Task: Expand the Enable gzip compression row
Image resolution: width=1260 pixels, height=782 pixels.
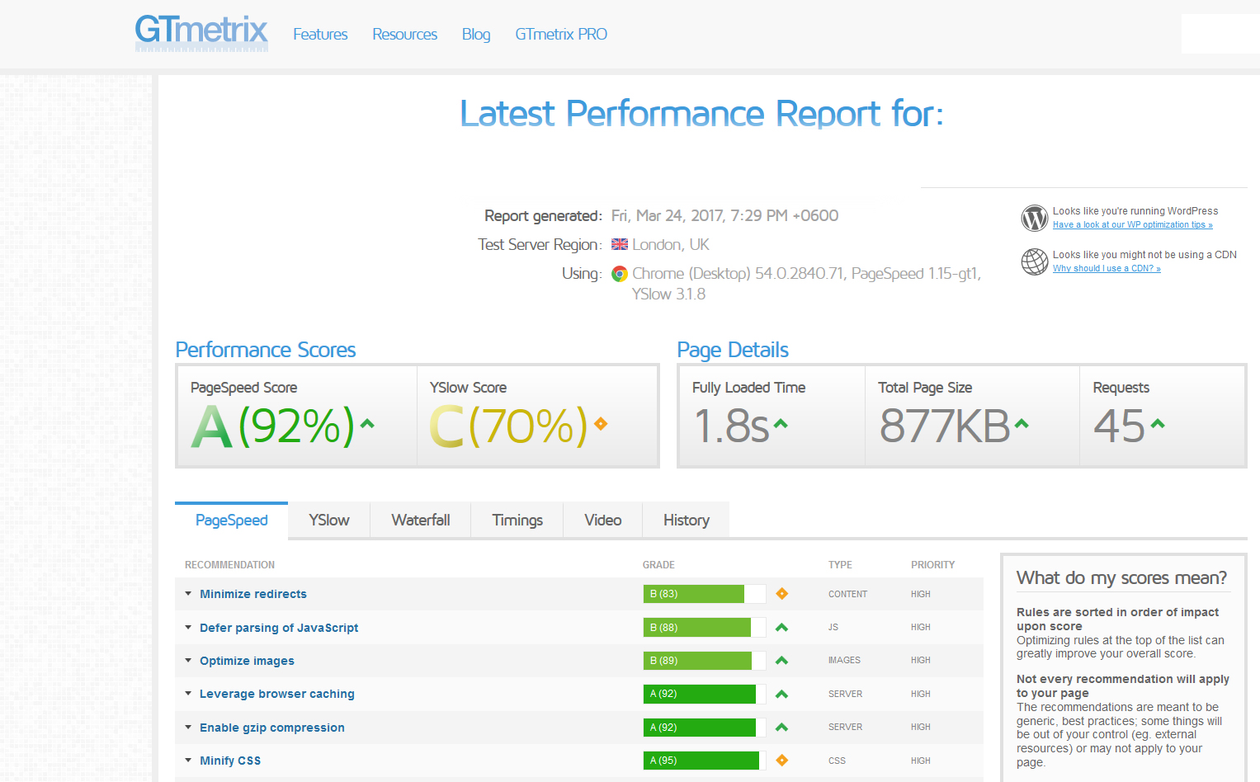Action: tap(271, 728)
